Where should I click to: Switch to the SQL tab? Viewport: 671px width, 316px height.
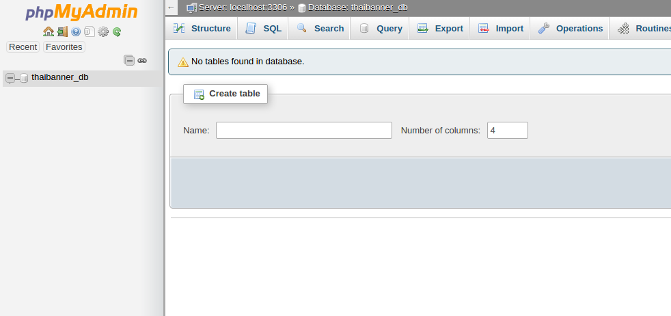264,28
